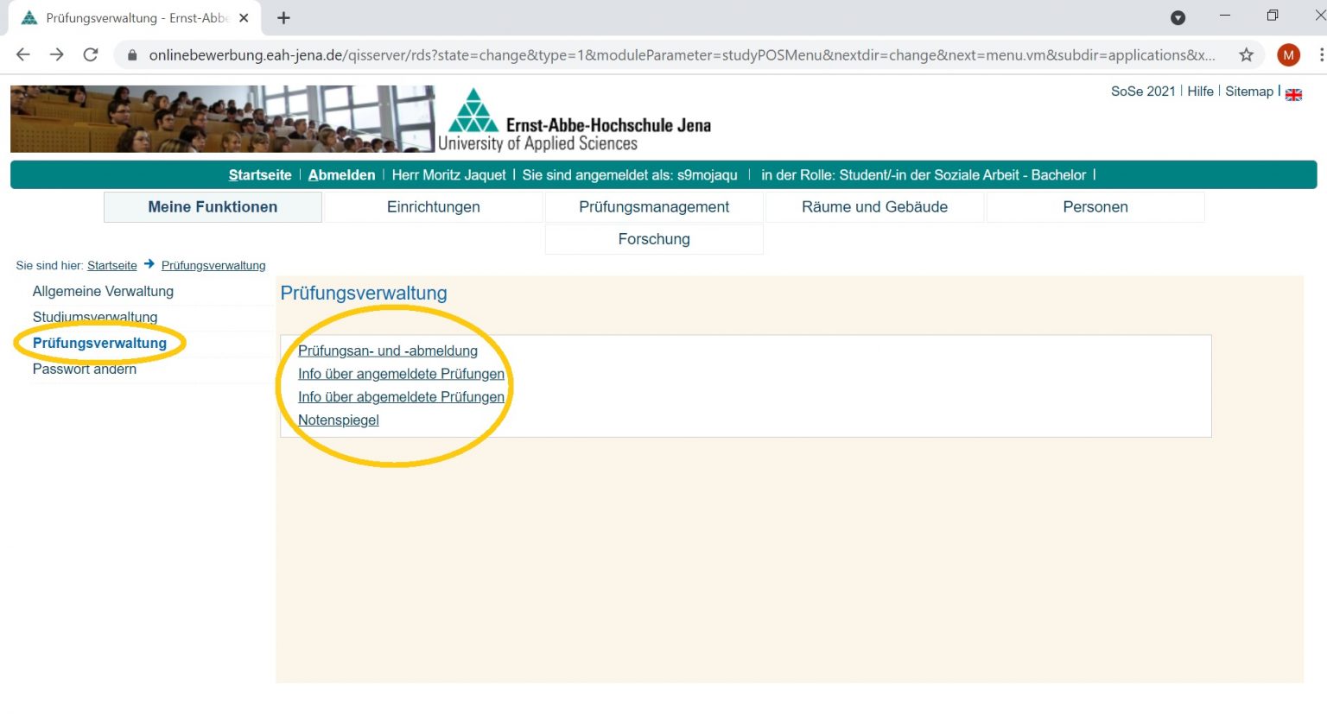Open Studiumsverwaltung from the sidebar
The height and width of the screenshot is (714, 1327).
95,317
